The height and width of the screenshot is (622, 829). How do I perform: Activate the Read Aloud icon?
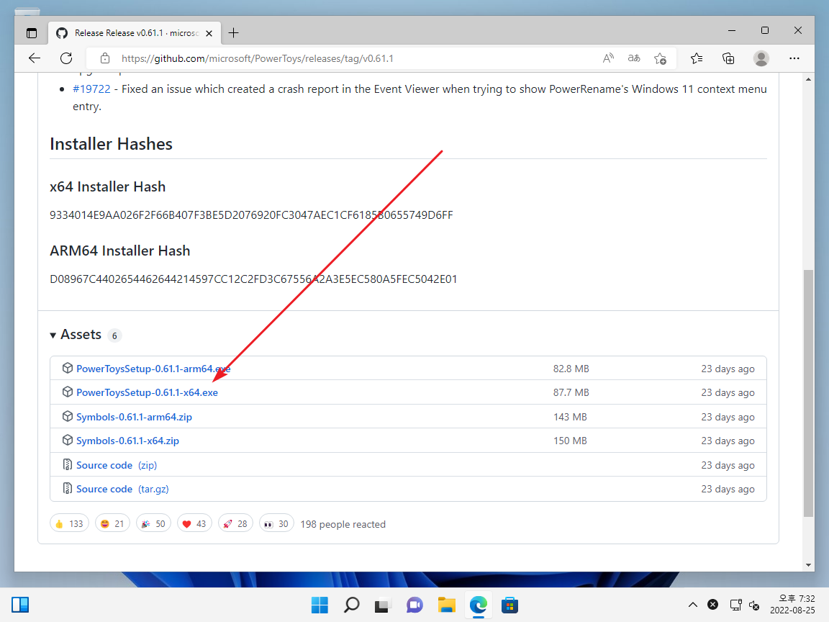[x=608, y=58]
